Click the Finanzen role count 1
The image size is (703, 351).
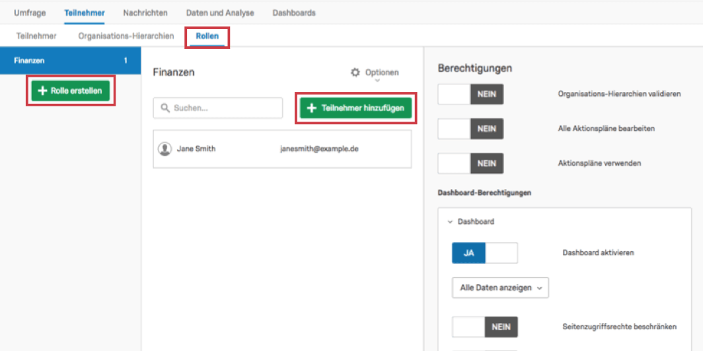(x=126, y=61)
